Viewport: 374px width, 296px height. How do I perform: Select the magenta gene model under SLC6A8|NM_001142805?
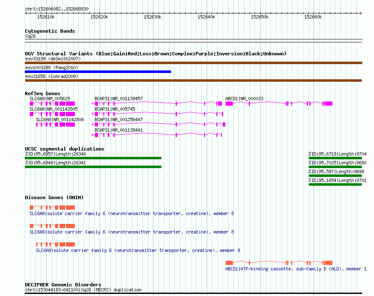click(52, 114)
